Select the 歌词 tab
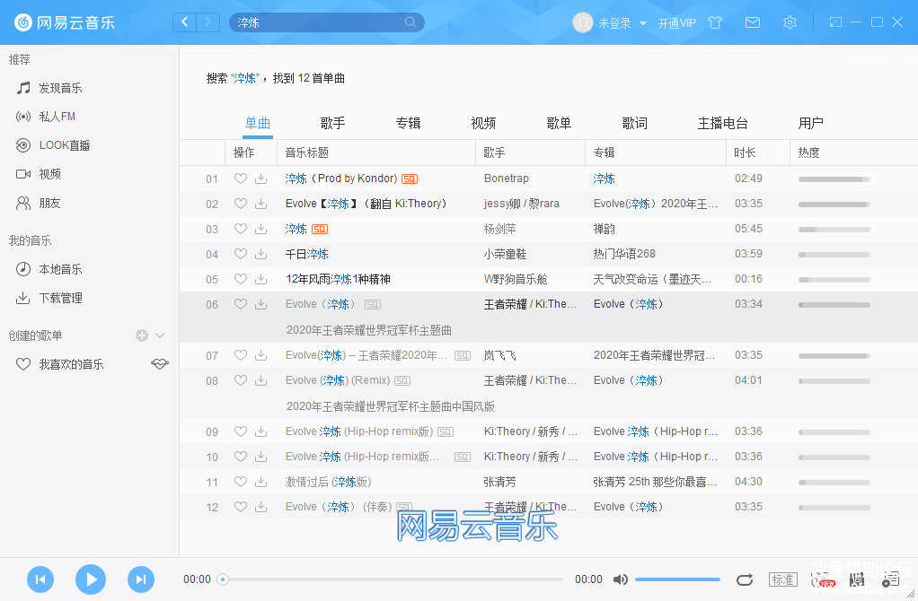 pos(635,124)
